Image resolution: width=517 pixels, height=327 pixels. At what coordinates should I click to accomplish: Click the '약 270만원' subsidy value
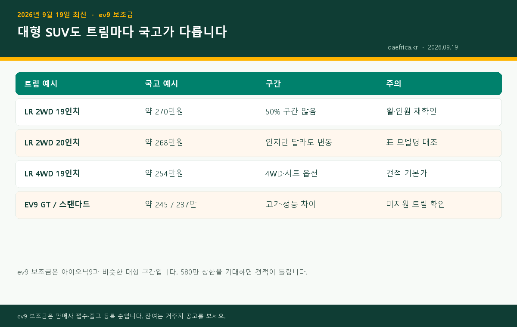click(164, 111)
